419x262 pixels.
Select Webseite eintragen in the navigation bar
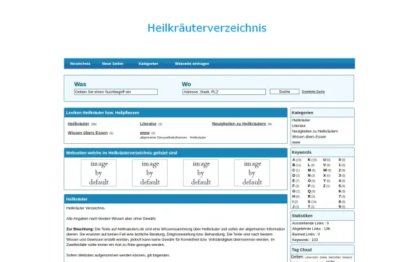point(192,64)
